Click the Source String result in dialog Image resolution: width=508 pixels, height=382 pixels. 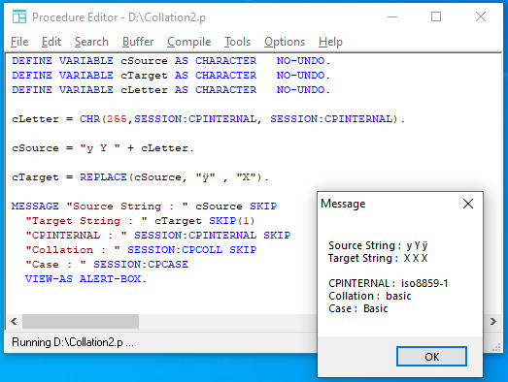pos(378,245)
